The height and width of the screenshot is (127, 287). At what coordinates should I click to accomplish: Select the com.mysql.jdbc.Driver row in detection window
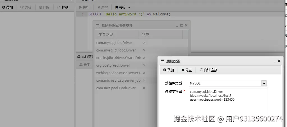141,43
